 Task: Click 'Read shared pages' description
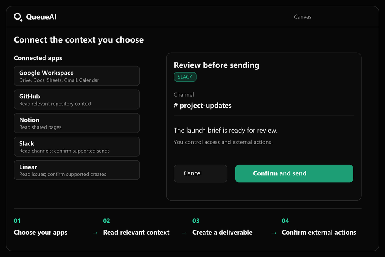click(x=40, y=127)
